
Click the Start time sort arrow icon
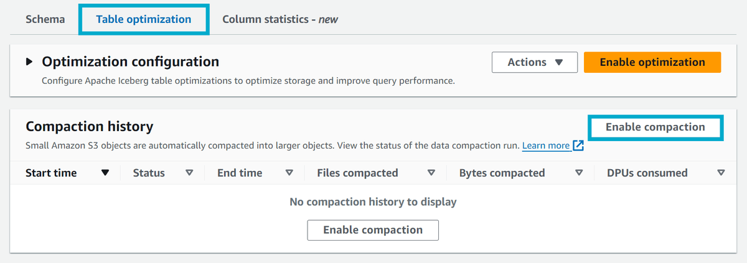[x=105, y=173]
